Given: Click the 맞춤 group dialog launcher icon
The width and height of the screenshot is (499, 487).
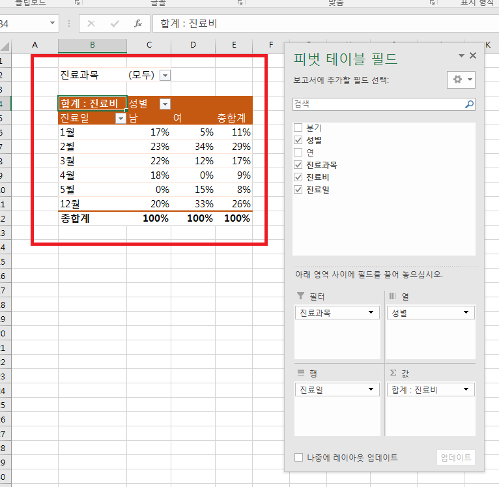Looking at the screenshot, I should [x=433, y=3].
